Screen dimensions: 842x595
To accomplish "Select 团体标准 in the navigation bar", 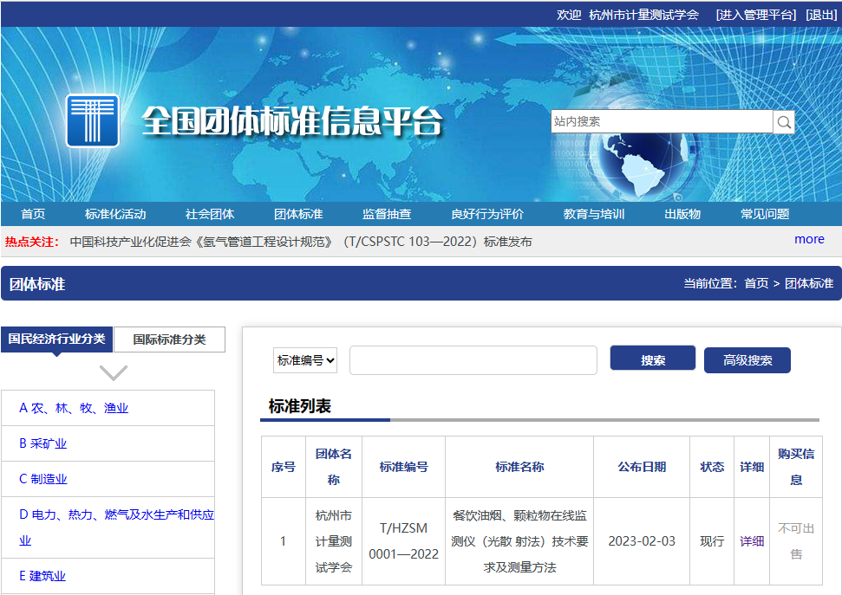I will click(x=298, y=214).
